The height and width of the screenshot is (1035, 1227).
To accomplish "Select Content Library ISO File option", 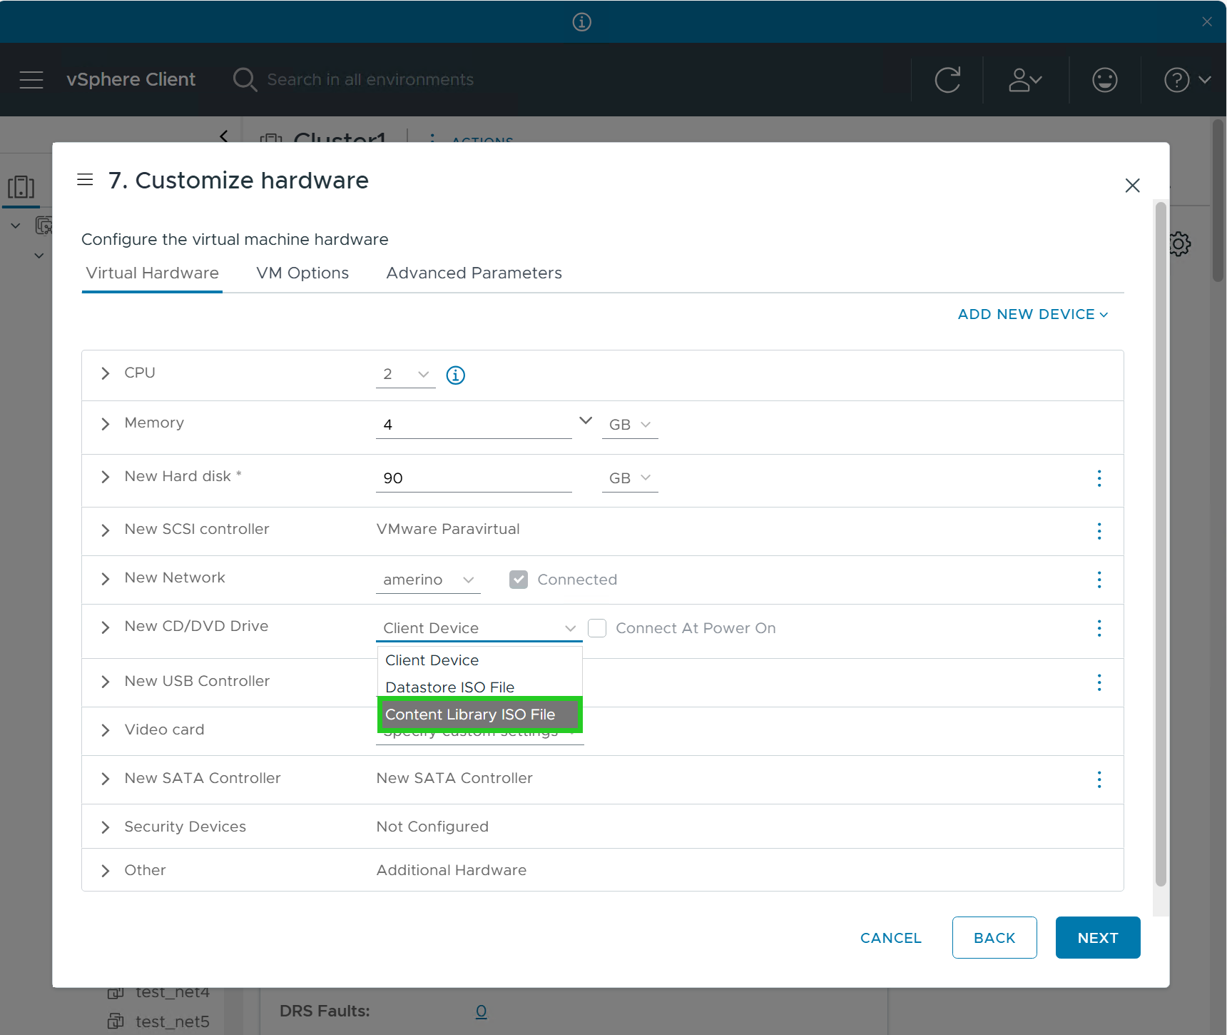I will [471, 715].
